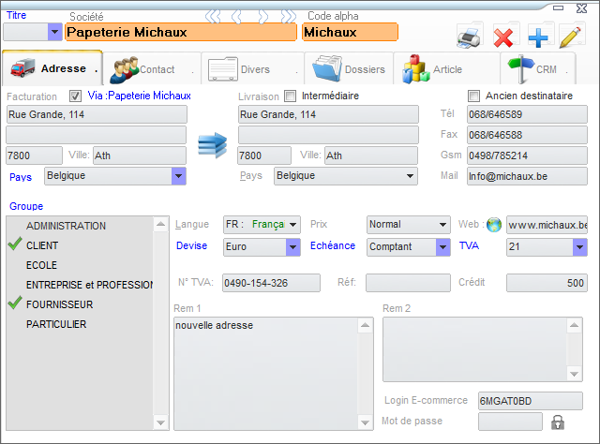
Task: Tick the Ancien destinataire checkbox
Action: pyautogui.click(x=473, y=96)
